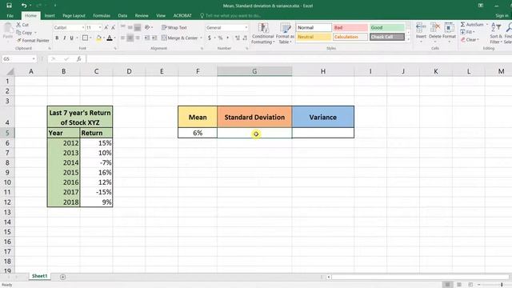512x288 pixels.
Task: Adjust the zoom slider in status bar
Action: coord(502,285)
